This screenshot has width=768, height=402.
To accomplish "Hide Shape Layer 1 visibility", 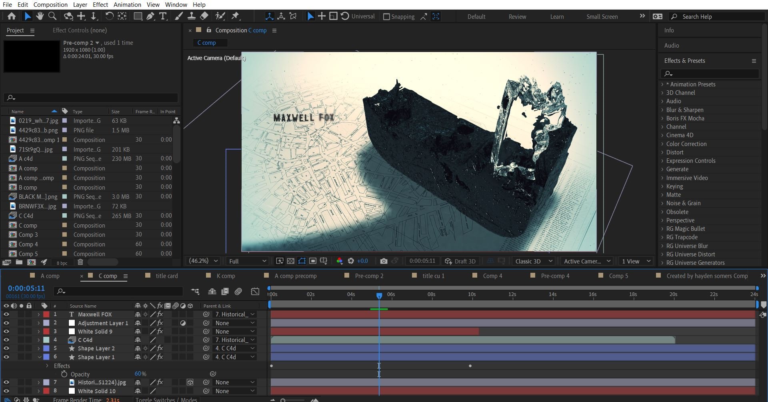I will tap(6, 357).
